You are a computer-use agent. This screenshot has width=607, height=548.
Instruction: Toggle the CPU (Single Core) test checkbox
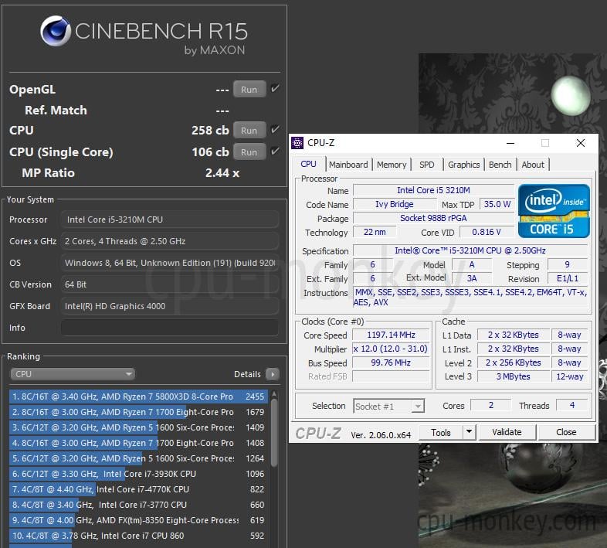click(275, 151)
